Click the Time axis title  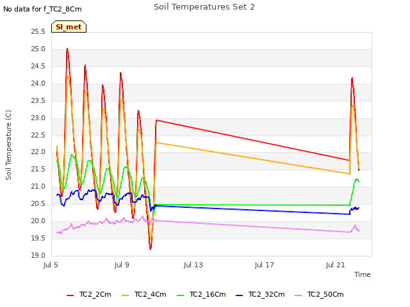[363, 274]
